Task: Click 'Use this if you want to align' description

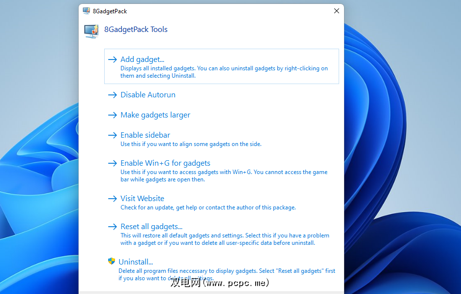Action: (x=191, y=144)
